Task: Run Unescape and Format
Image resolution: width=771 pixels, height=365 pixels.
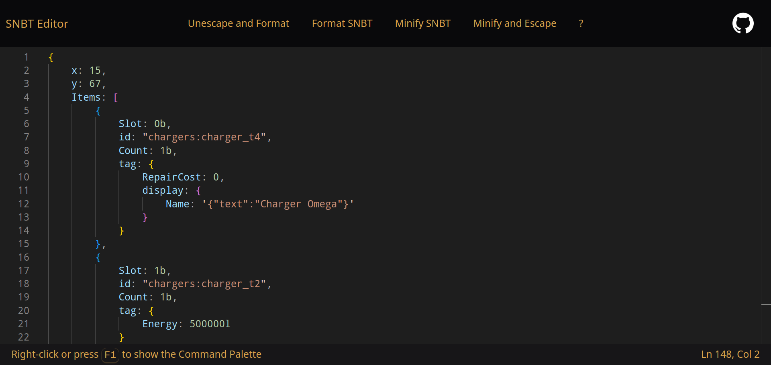Action: [x=238, y=23]
